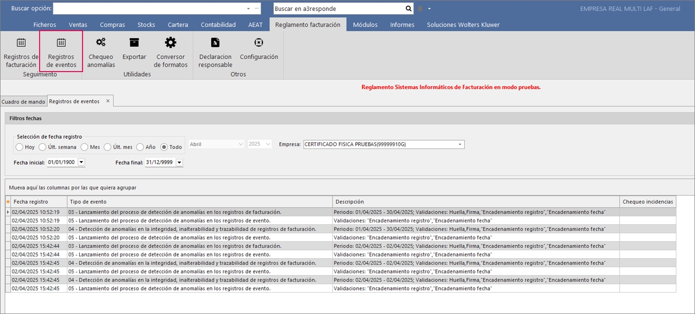Viewport: 695px width, 314px height.
Task: Open the Registros de eventos ribbon button
Action: pos(61,52)
